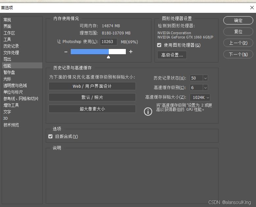
Task: Apply the Web / 用户界面设计 cache preset
Action: [x=92, y=86]
